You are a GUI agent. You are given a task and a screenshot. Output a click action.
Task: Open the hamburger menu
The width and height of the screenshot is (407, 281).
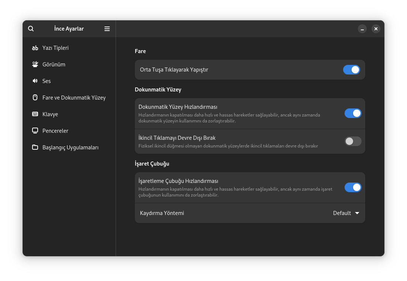(x=107, y=28)
